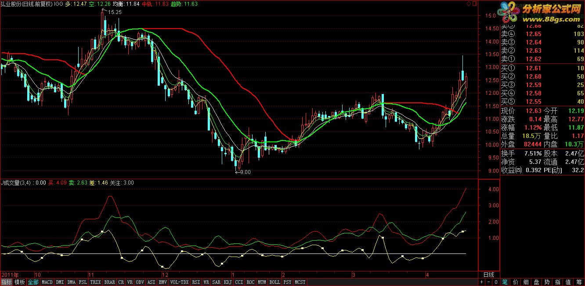
Task: Click the PE(动) value 32.2
Action: pyautogui.click(x=578, y=170)
